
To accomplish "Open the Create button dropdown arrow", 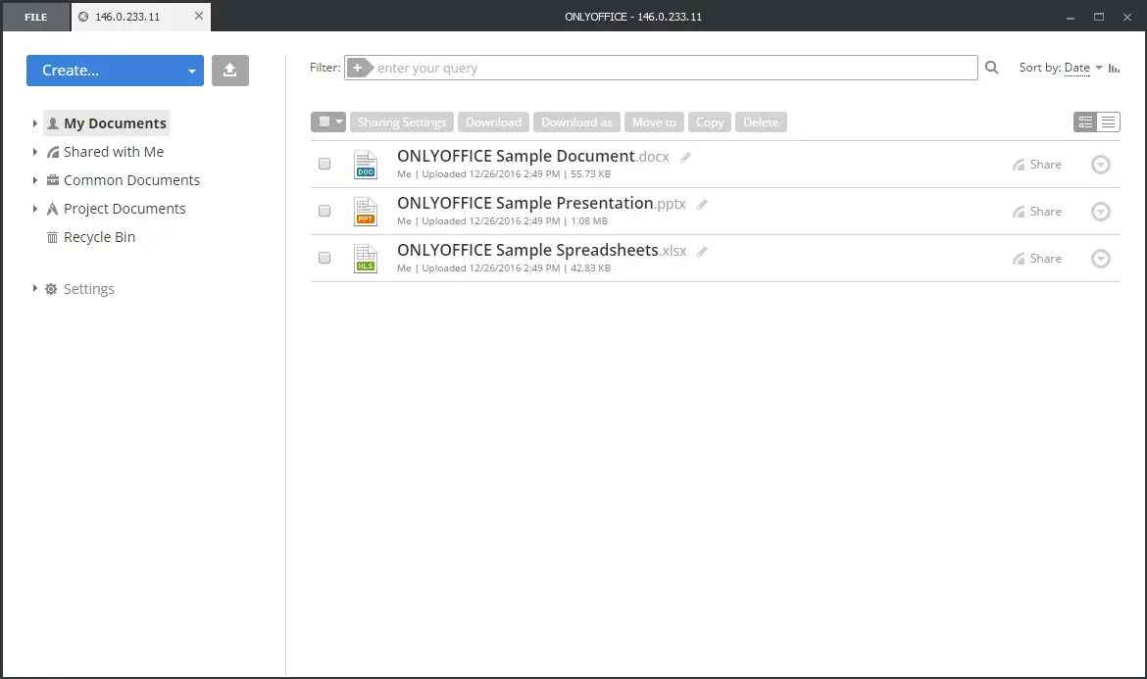I will click(x=191, y=71).
